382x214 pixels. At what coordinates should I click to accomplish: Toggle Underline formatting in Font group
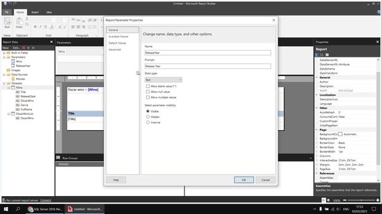(x=45, y=27)
